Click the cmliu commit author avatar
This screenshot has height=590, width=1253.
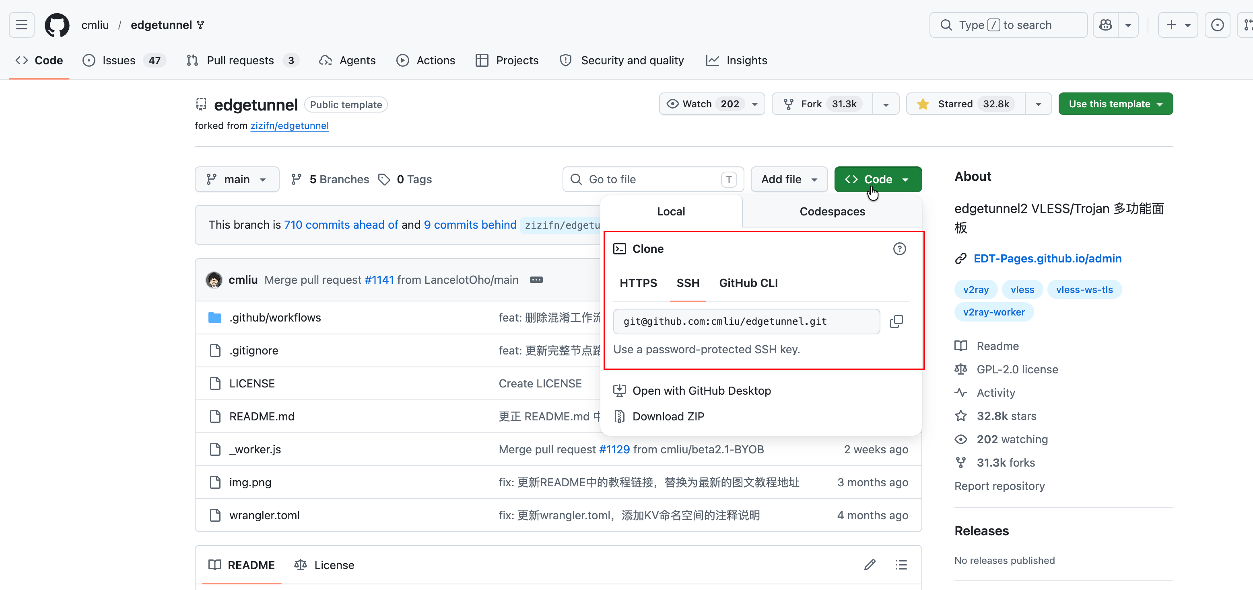point(214,280)
